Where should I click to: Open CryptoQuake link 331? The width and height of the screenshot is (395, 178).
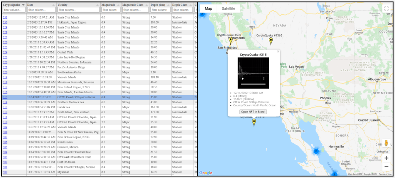pyautogui.click(x=5, y=17)
